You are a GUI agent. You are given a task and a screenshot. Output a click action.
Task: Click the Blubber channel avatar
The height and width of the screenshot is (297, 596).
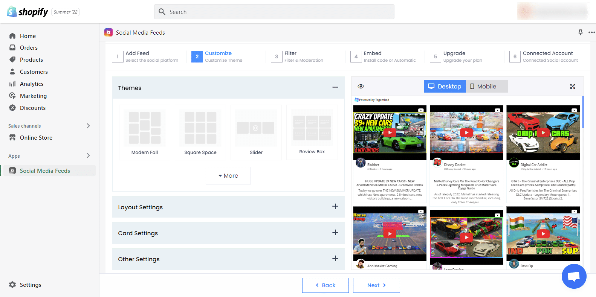[361, 163]
